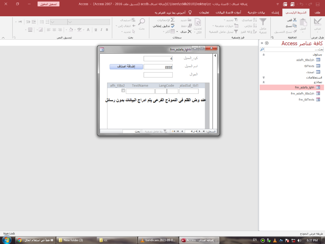This screenshot has height=244, width=325.
Task: Click the إضافة اصناف button in form
Action: coord(126,67)
